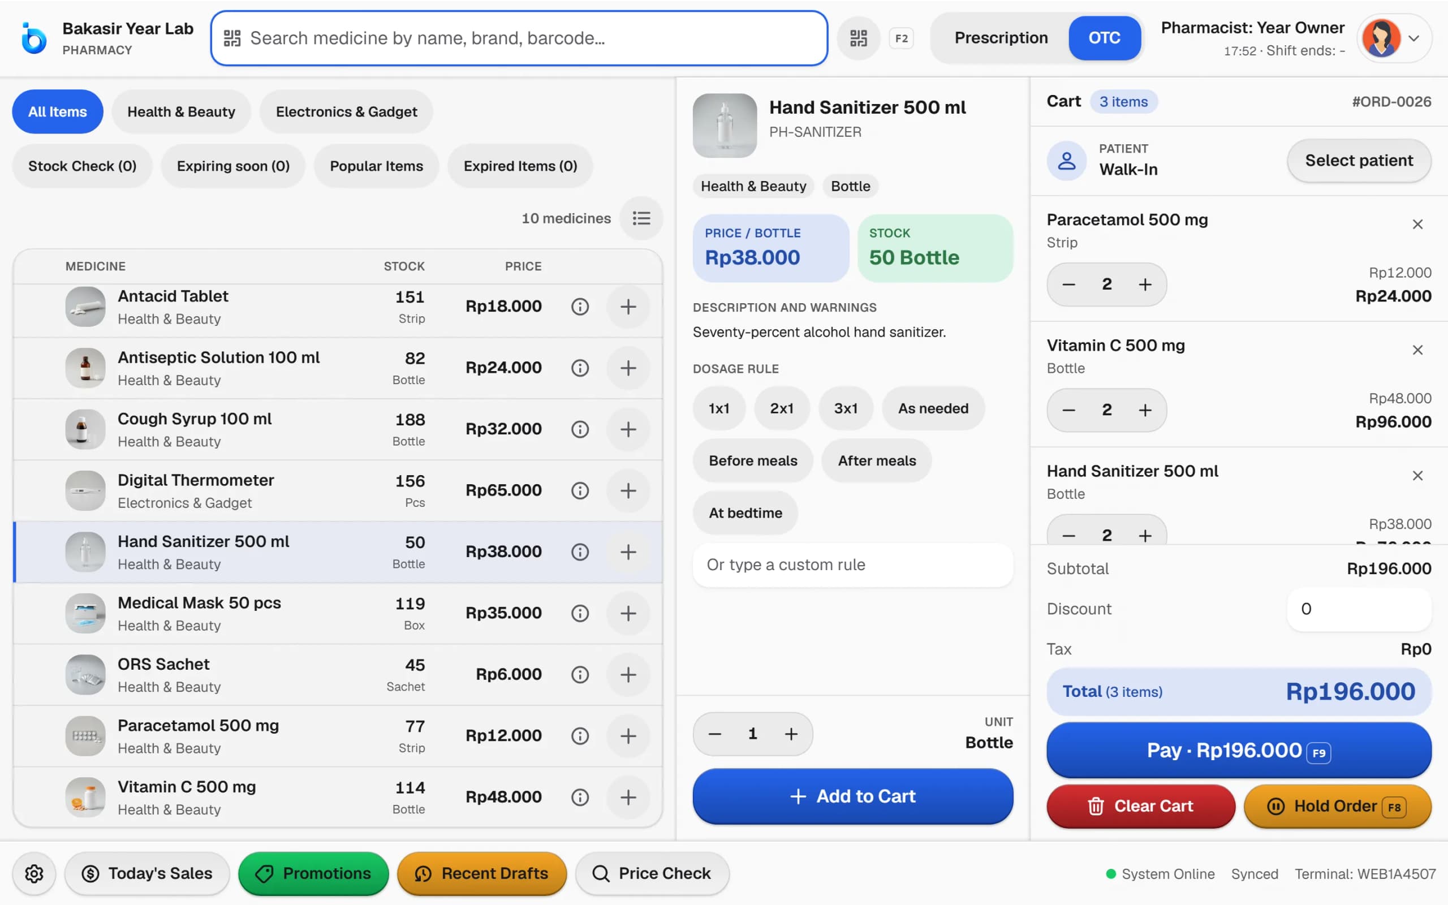Screen dimensions: 1448x905
Task: Open Promotions from bottom bar
Action: [313, 874]
